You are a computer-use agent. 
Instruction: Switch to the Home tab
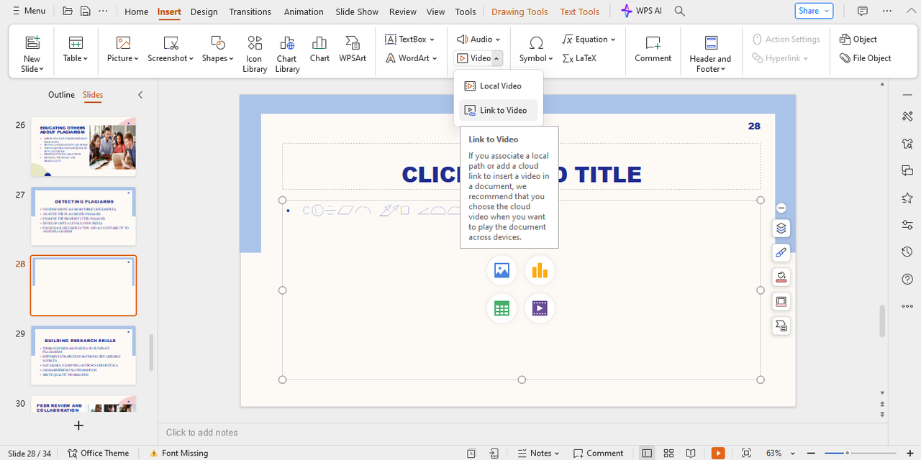pos(136,11)
